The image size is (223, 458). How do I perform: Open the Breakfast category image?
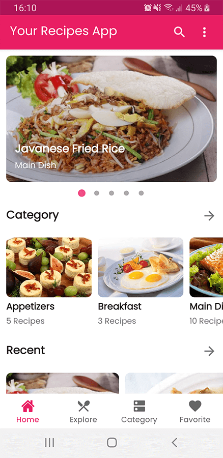[141, 267]
